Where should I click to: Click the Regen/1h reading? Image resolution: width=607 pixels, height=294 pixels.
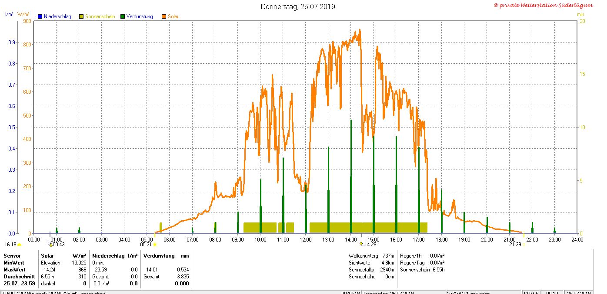click(422, 256)
